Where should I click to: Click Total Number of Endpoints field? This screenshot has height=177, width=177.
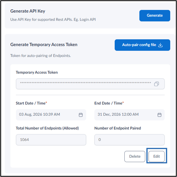(51, 140)
